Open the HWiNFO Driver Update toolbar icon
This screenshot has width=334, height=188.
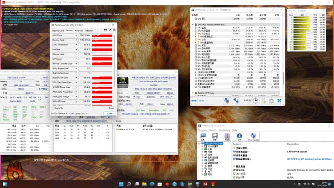(x=253, y=137)
